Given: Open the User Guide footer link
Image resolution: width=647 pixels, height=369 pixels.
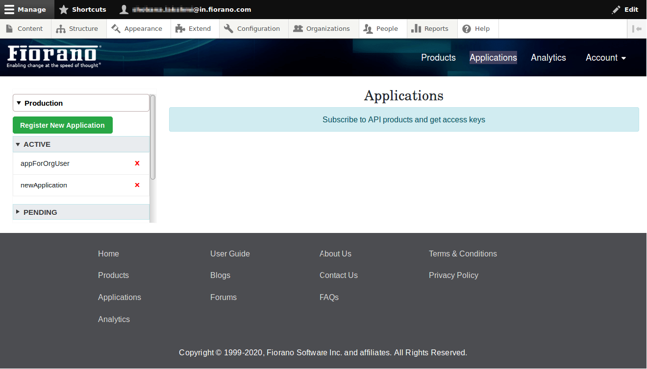Looking at the screenshot, I should click(x=230, y=254).
